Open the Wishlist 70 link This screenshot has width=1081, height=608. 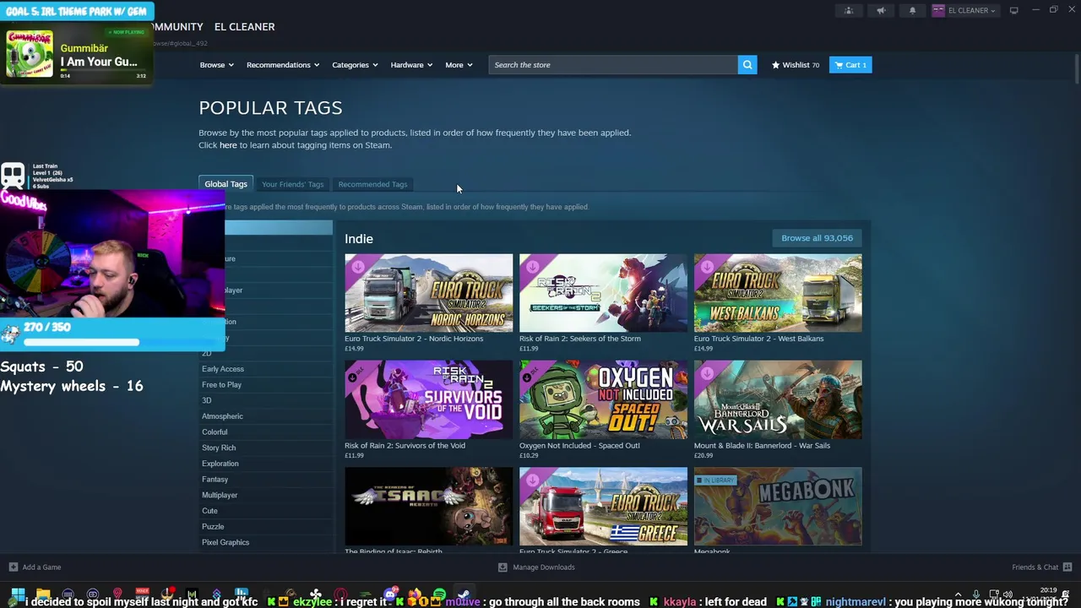[796, 65]
